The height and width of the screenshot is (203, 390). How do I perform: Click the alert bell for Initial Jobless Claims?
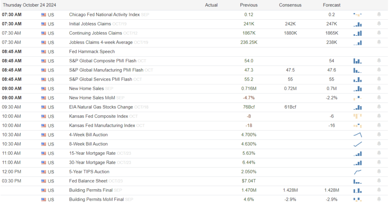tap(379, 24)
